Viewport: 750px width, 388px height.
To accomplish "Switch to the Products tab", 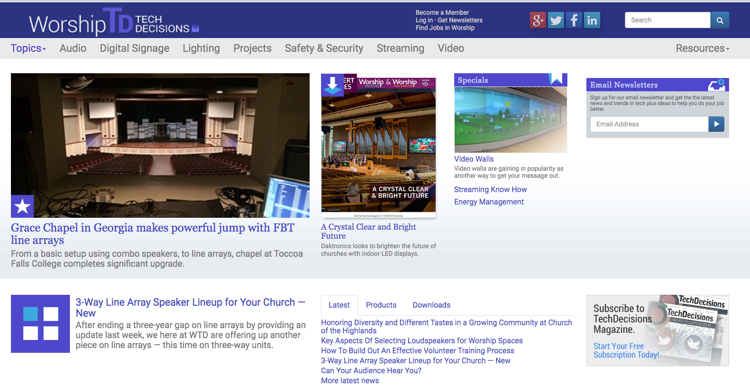I will [x=381, y=305].
